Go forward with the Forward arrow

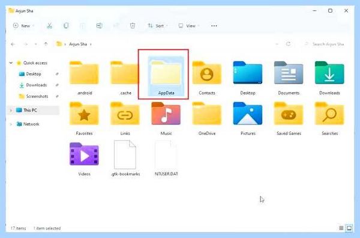[x=26, y=44]
